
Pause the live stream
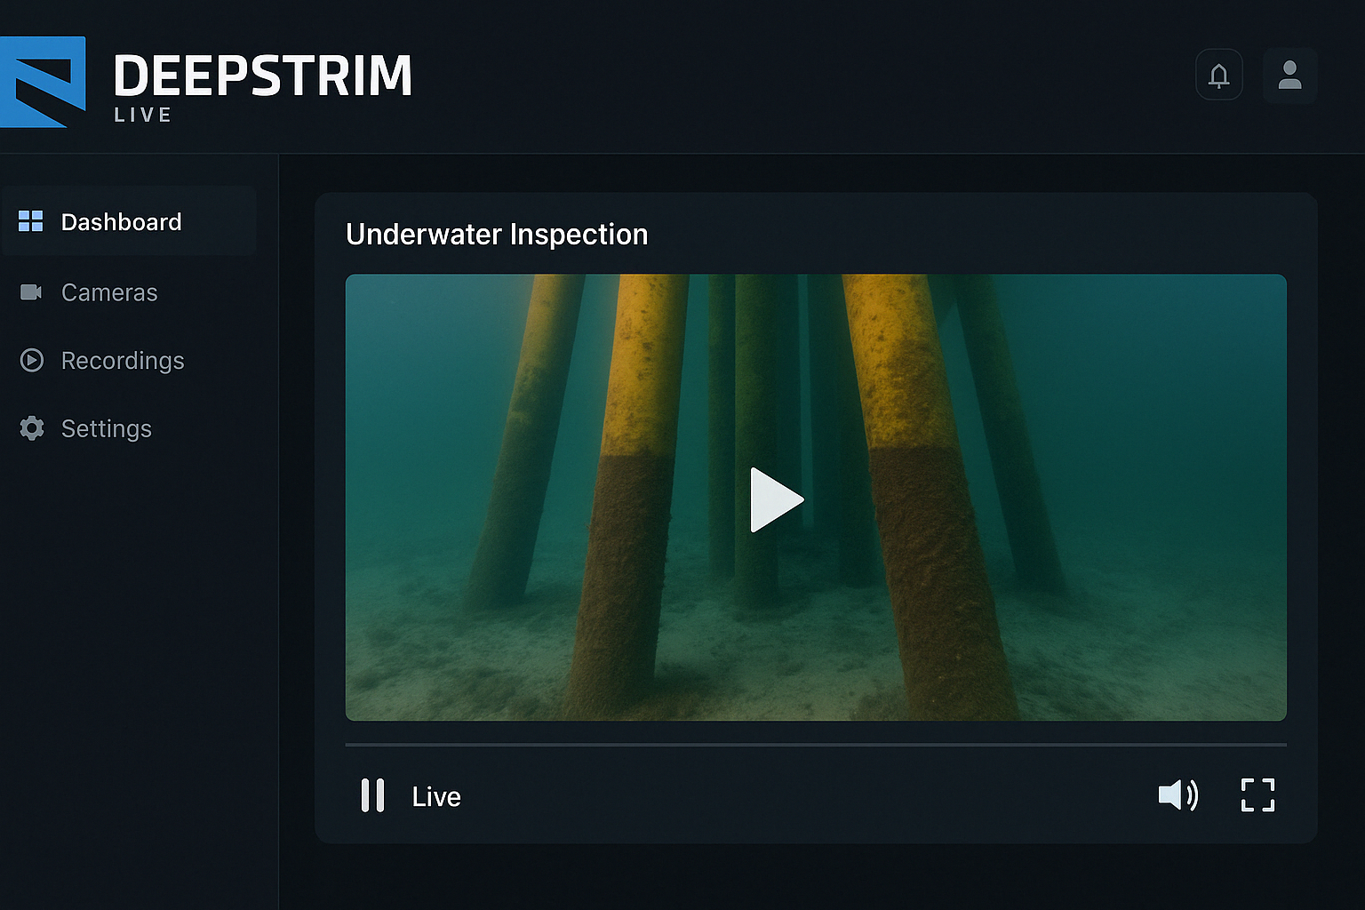pyautogui.click(x=372, y=795)
